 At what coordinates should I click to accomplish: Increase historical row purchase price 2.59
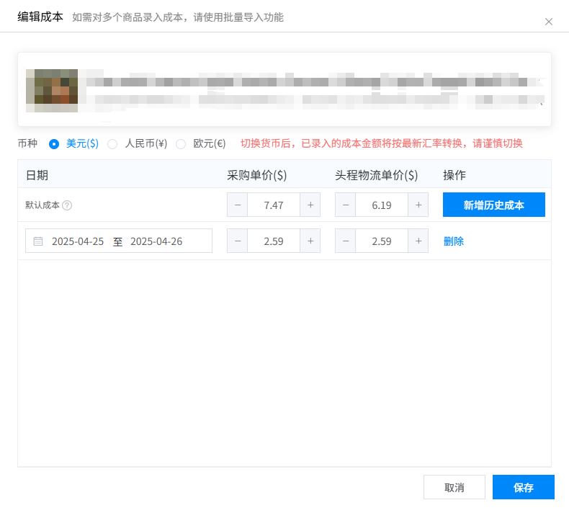pos(310,241)
